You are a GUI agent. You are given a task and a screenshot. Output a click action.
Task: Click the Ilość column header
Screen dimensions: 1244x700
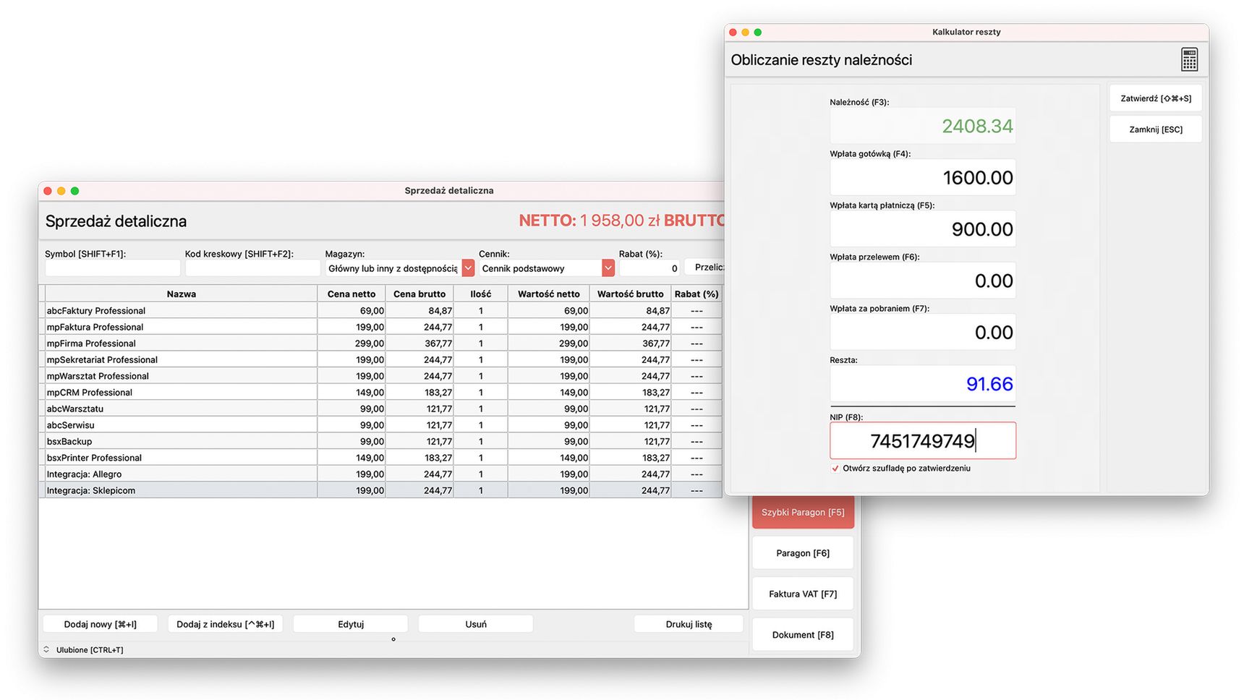(481, 294)
